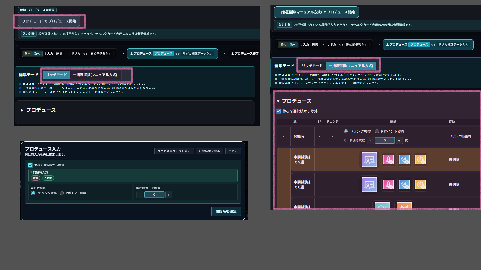
Task: Click the カード獲得枚数 number field in the 開始時 row
Action: pyautogui.click(x=385, y=140)
